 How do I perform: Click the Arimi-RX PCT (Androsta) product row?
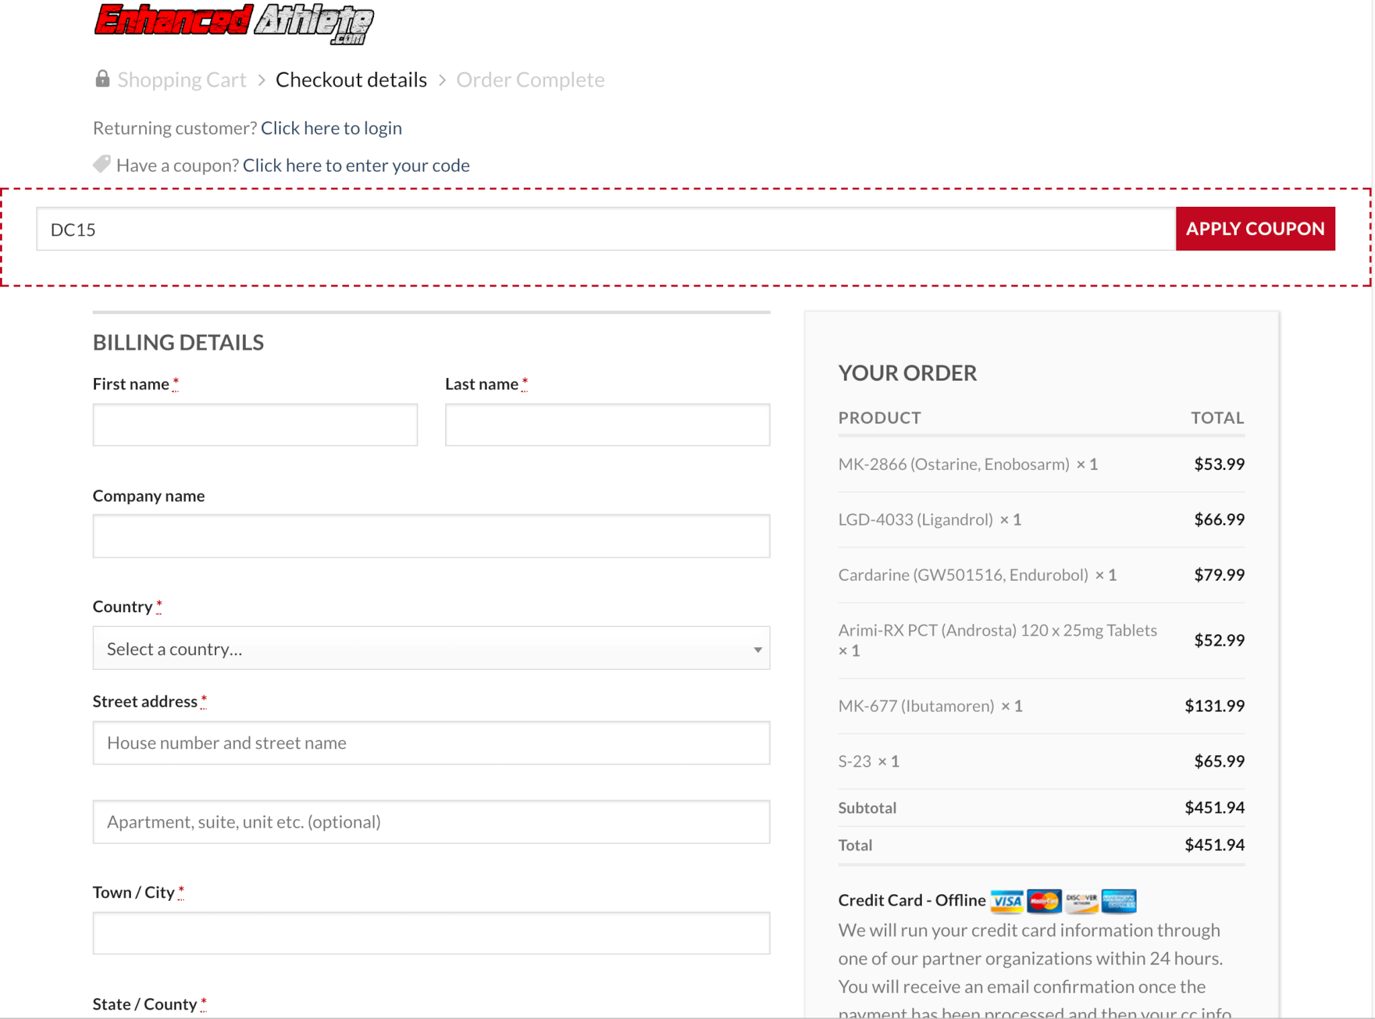click(x=1041, y=640)
